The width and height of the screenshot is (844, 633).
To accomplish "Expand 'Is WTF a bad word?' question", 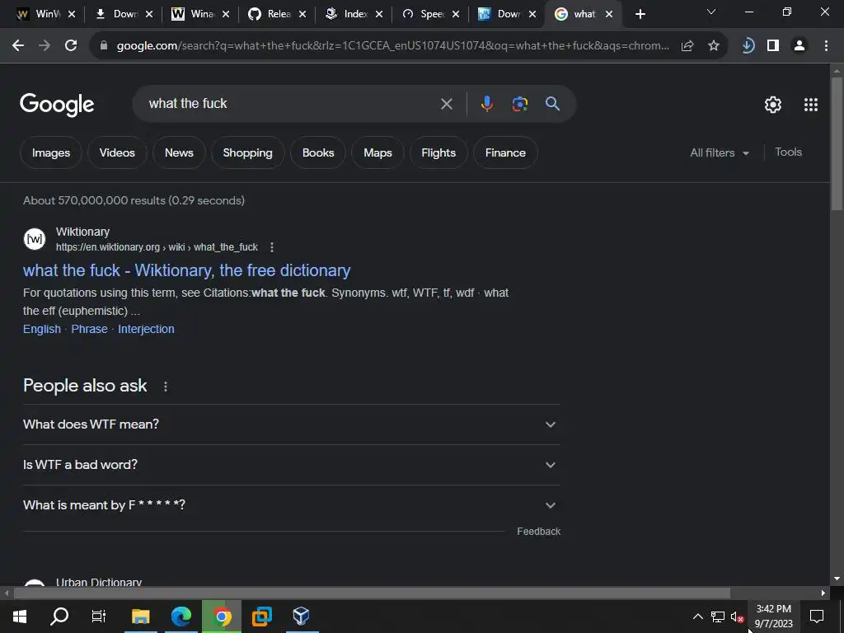I will [x=292, y=465].
